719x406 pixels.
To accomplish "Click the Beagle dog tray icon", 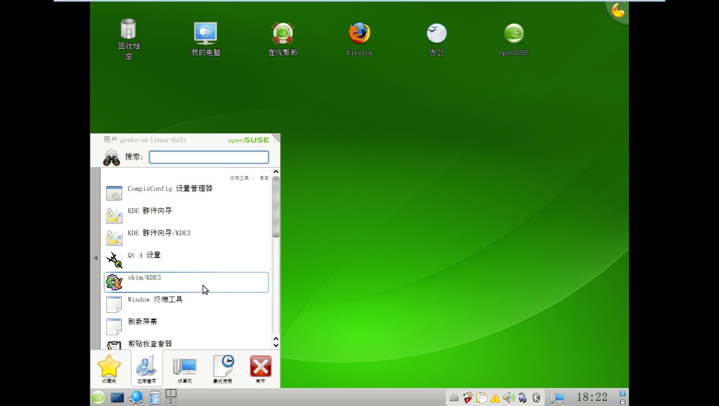I will pos(468,398).
